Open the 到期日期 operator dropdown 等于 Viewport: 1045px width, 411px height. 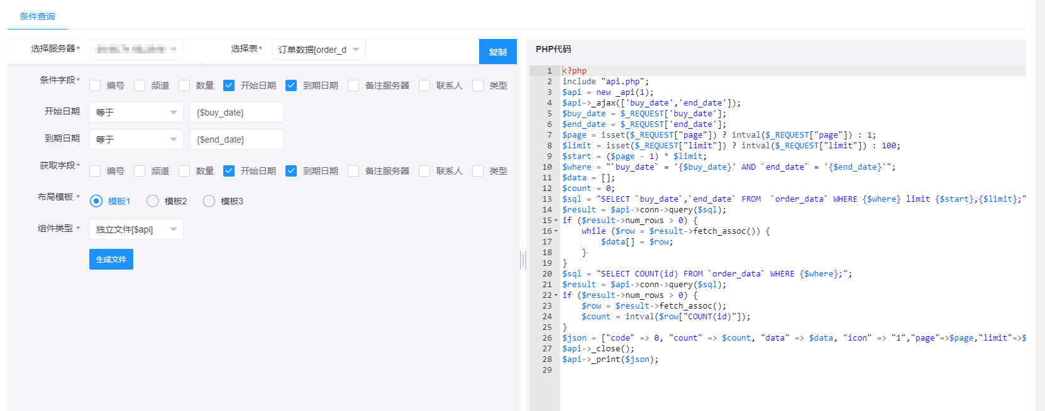pos(136,140)
